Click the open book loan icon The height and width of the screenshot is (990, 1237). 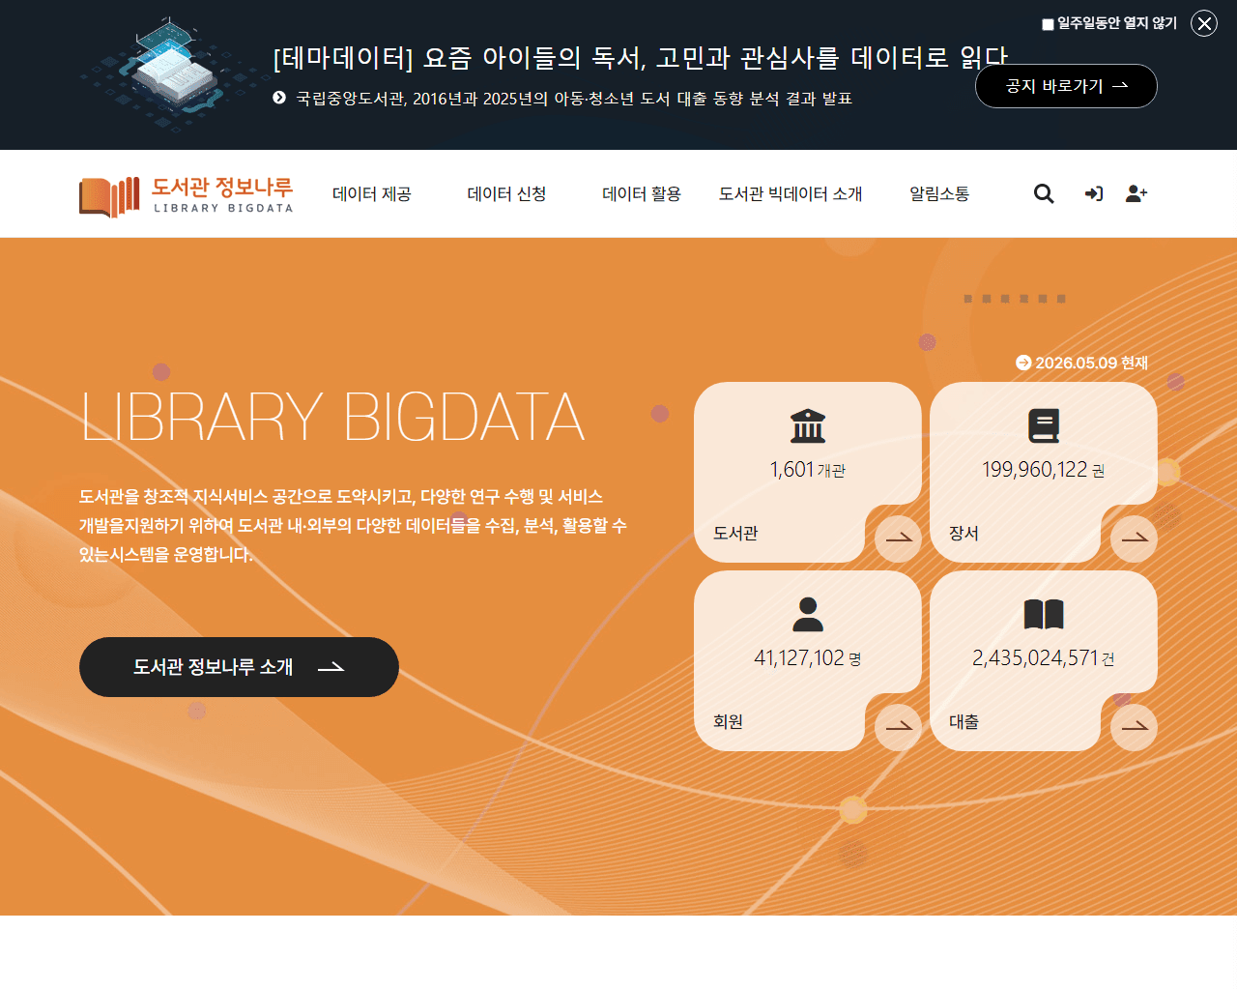1044,614
